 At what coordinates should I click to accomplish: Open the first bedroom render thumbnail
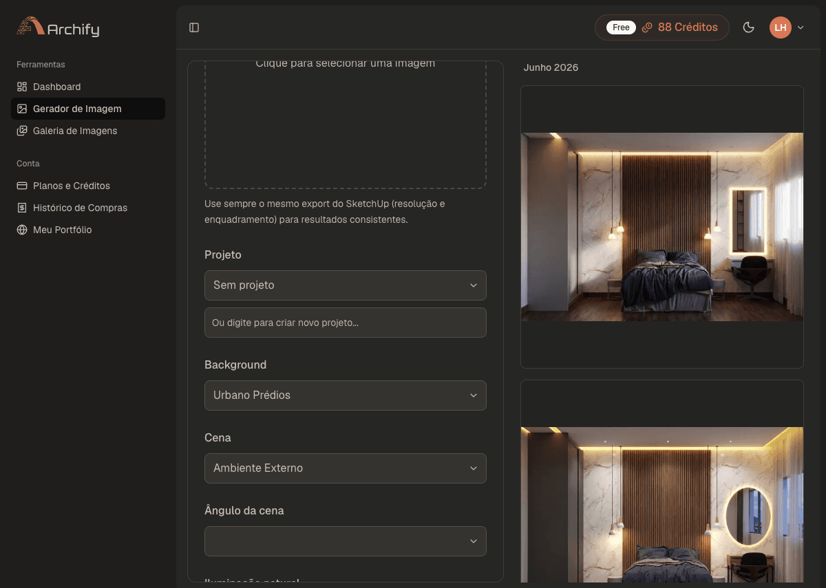tap(662, 227)
